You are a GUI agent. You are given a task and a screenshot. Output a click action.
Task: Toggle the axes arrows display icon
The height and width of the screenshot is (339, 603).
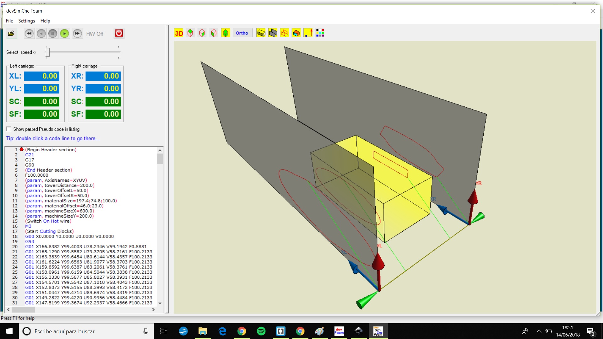[x=308, y=33]
